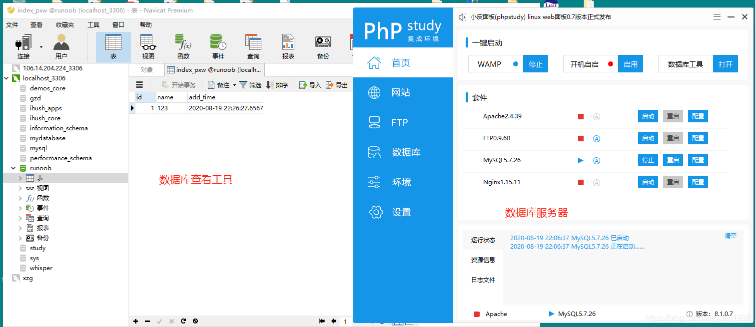Collapse the runoob database node
Viewport: 755px width, 327px height.
(13, 168)
